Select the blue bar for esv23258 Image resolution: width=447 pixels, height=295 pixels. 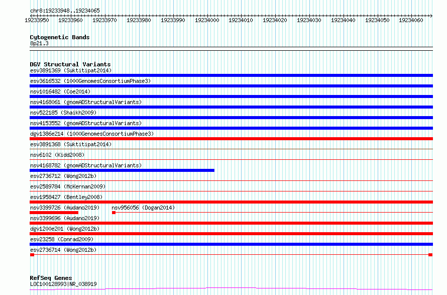point(231,244)
